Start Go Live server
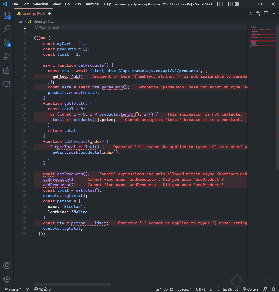Viewport: 279px width, 292px height. click(250, 289)
